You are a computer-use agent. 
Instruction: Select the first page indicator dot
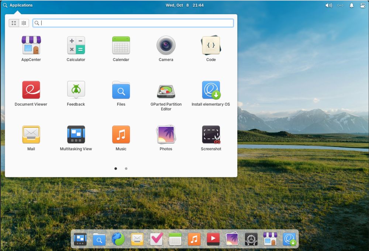(x=115, y=168)
